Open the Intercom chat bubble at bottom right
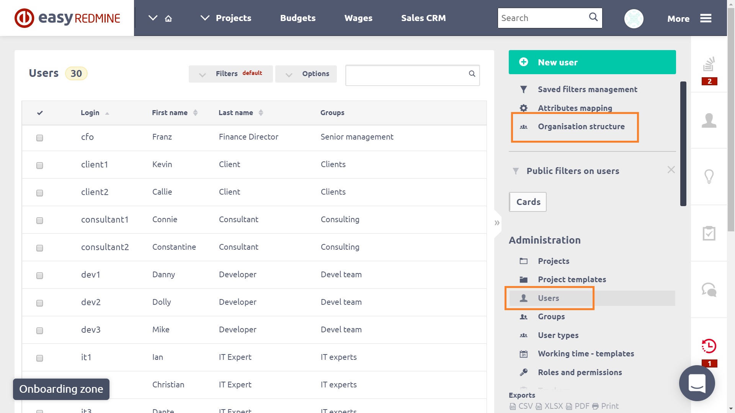The width and height of the screenshot is (735, 413). (x=697, y=383)
